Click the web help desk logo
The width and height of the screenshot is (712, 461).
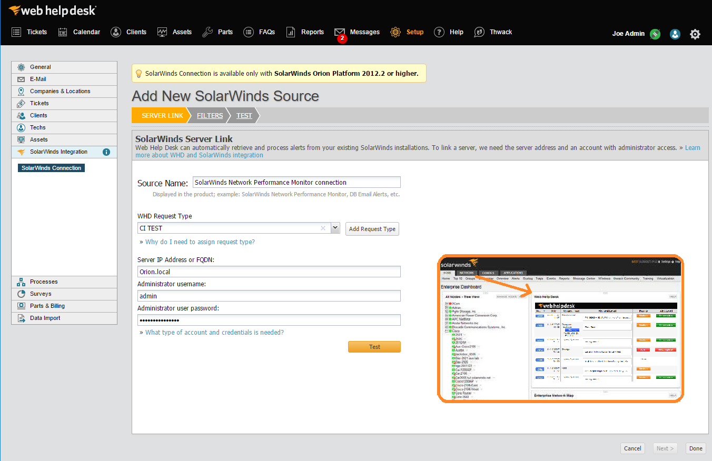[x=53, y=11]
